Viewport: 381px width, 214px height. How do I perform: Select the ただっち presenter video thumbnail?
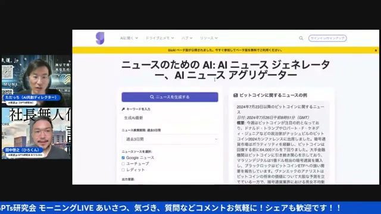[36, 81]
